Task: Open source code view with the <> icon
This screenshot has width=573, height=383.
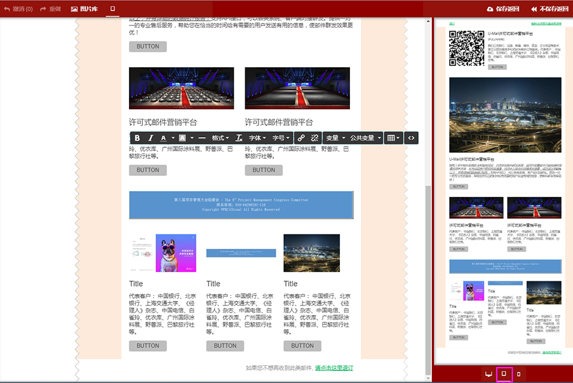Action: pos(411,138)
